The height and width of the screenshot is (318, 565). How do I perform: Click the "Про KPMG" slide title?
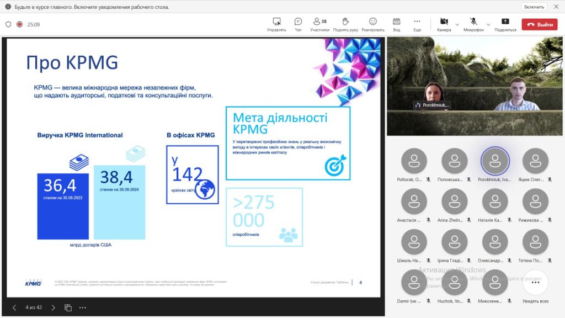(72, 62)
